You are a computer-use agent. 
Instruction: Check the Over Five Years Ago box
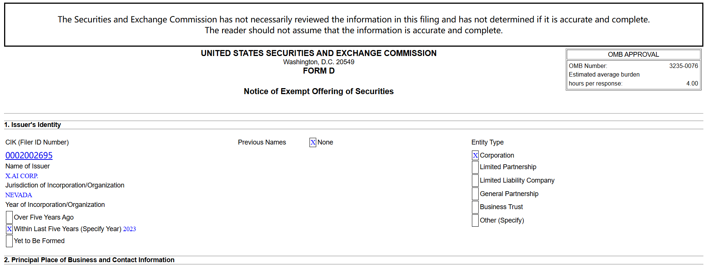[x=9, y=217]
